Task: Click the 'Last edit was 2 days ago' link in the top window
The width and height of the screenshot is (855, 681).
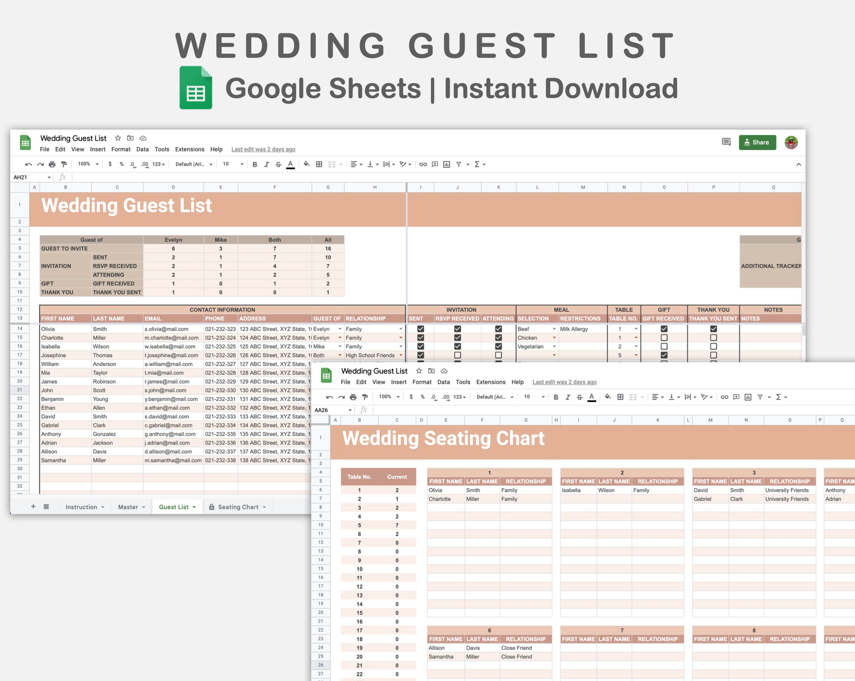Action: (x=263, y=149)
